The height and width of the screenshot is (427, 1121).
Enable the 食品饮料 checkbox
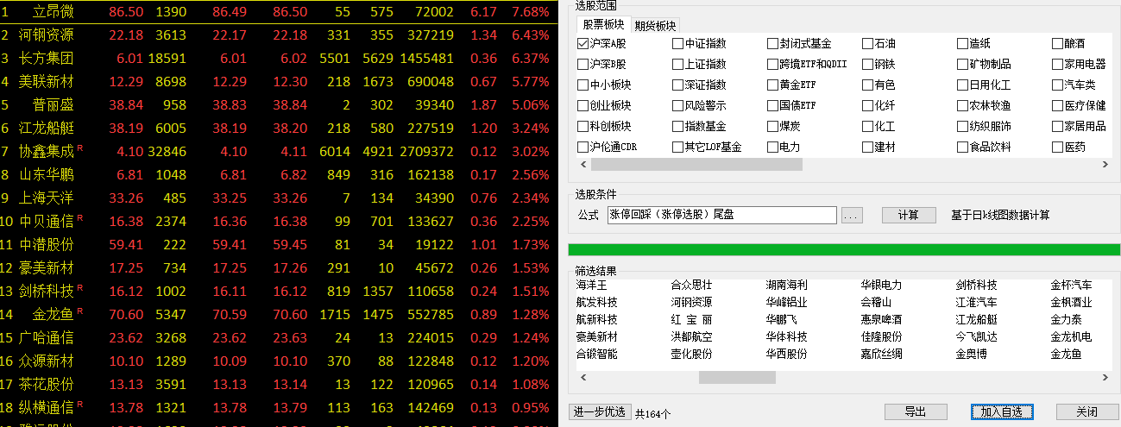[963, 147]
